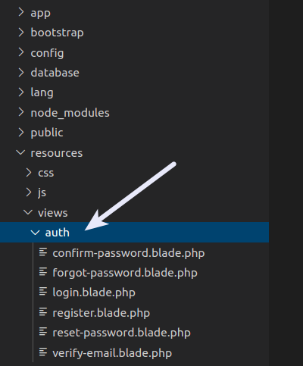Click the file icon beside verify-email.blade.php
303x366 pixels.
pyautogui.click(x=43, y=352)
